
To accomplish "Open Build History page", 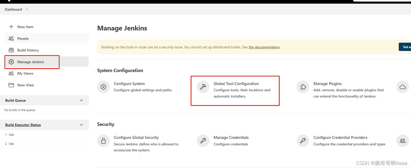I will tap(28, 50).
